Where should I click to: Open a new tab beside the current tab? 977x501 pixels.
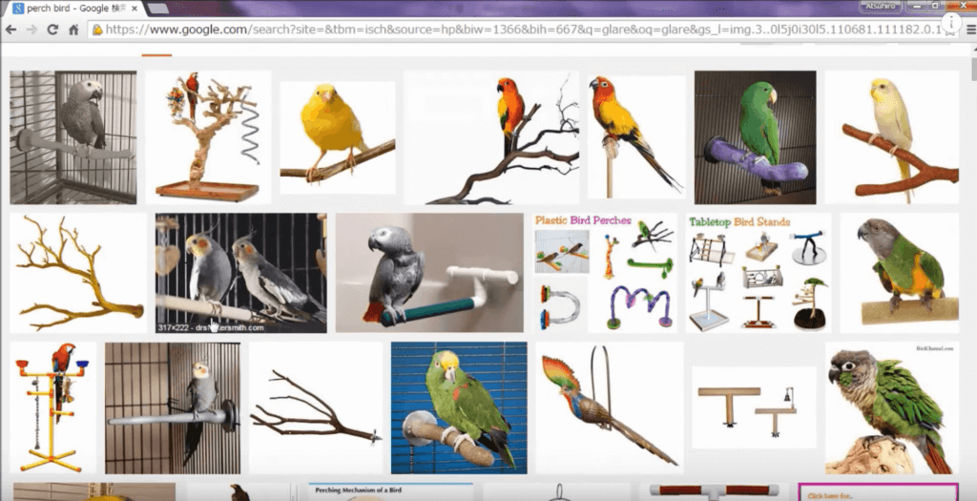[158, 9]
